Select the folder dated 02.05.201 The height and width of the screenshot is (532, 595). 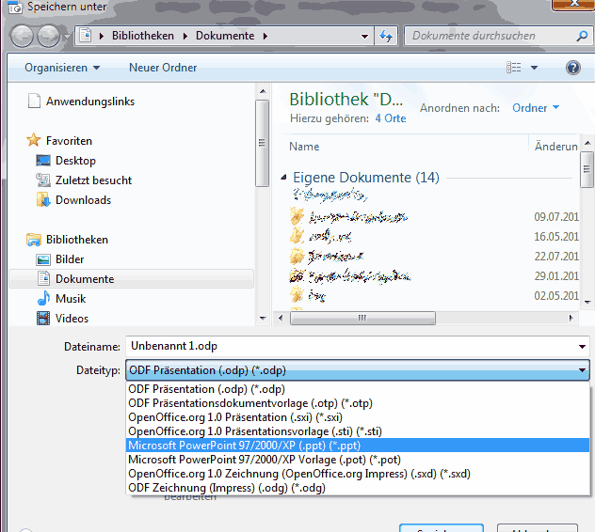tap(434, 296)
